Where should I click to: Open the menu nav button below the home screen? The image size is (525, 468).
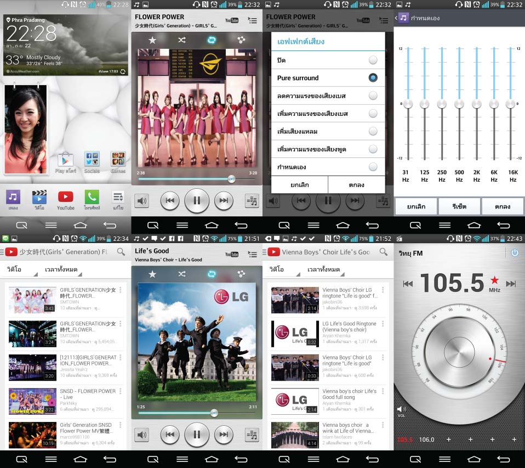51,225
